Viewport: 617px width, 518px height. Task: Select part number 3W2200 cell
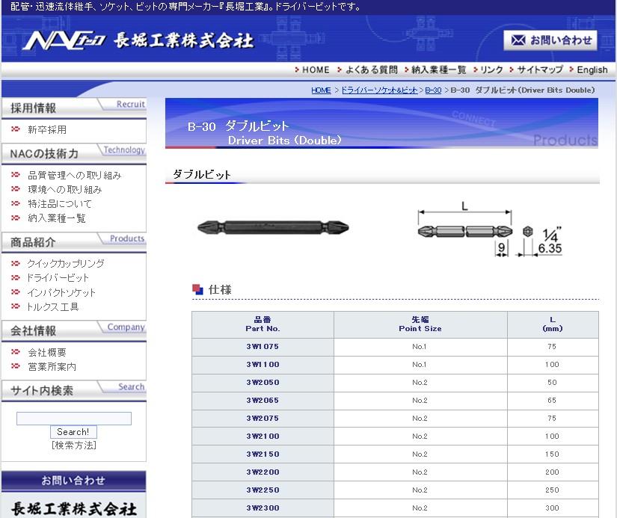(263, 472)
